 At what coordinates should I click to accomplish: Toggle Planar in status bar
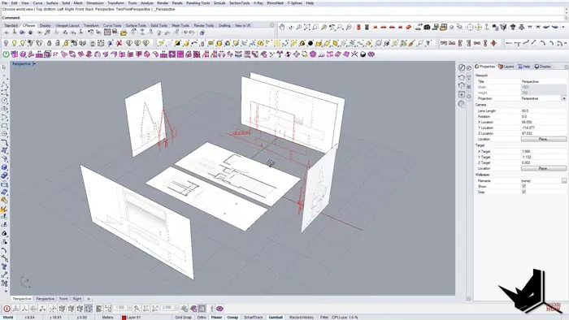[x=216, y=317]
